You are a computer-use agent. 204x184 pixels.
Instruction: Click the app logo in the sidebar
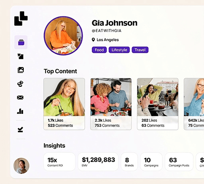tap(21, 18)
